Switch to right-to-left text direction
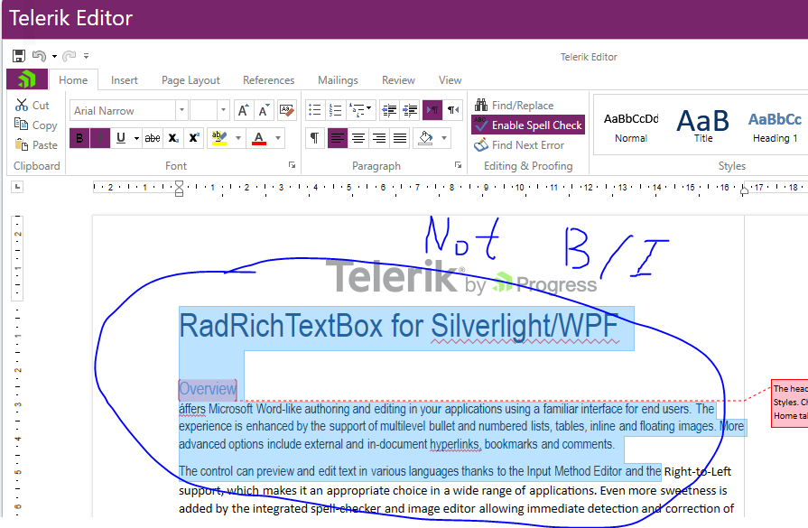Image resolution: width=808 pixels, height=528 pixels. tap(453, 110)
